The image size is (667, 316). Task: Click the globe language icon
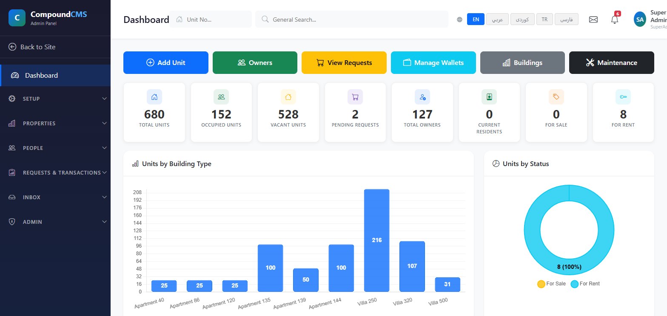coord(459,20)
